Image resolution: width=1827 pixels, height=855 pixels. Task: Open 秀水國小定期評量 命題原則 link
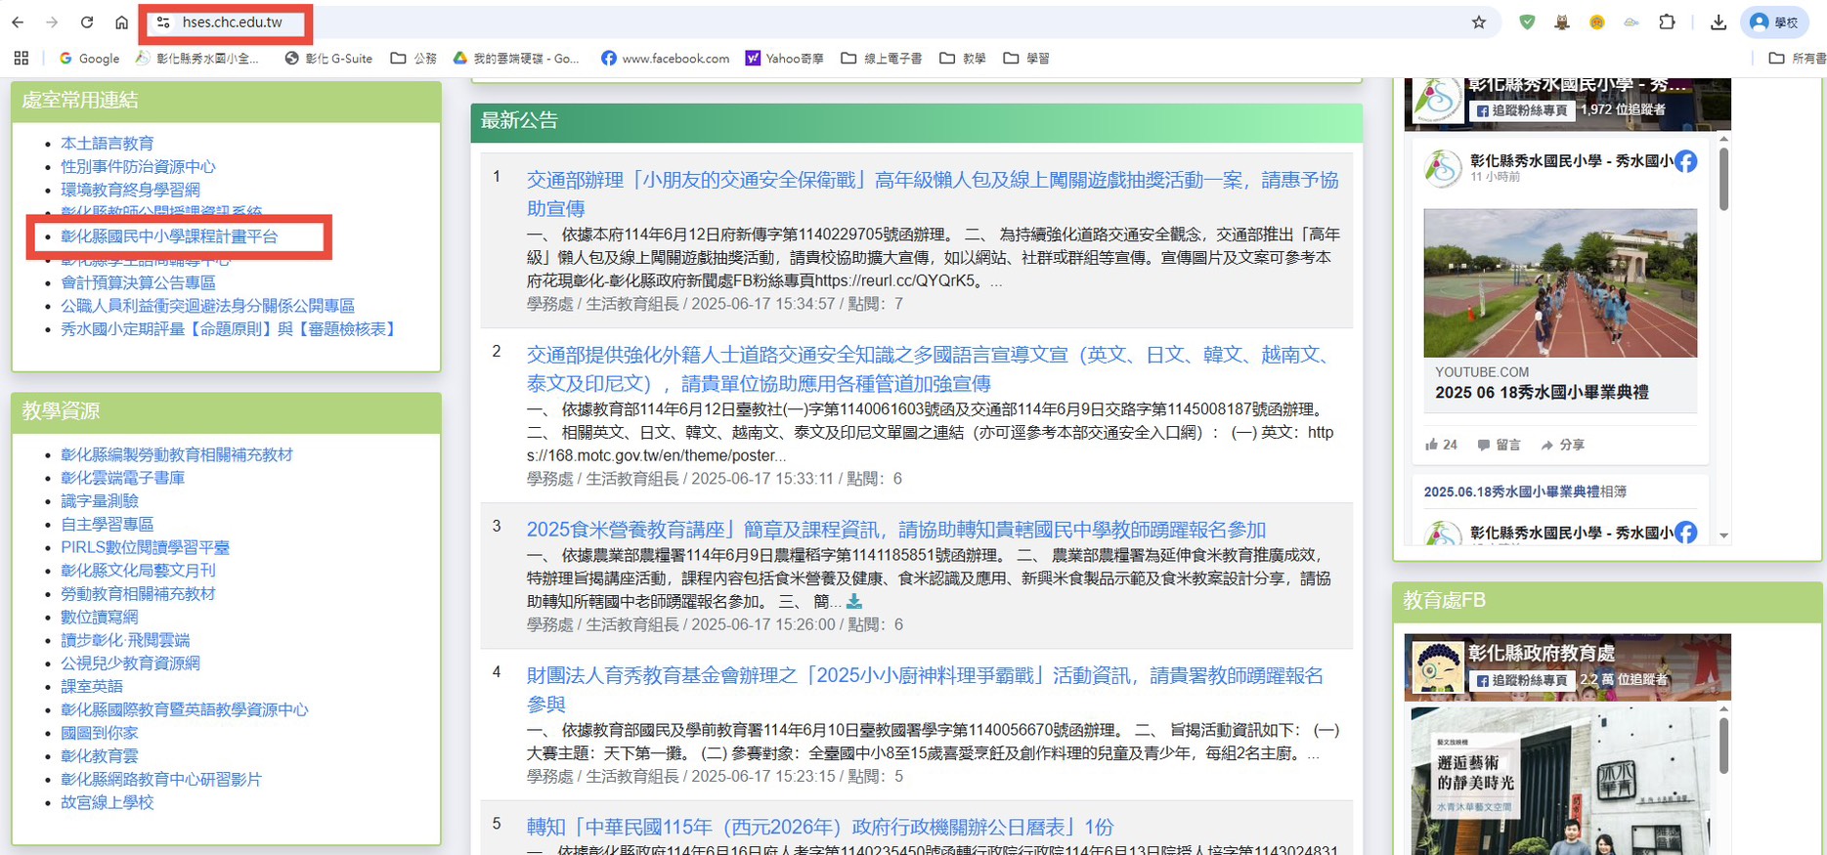231,329
